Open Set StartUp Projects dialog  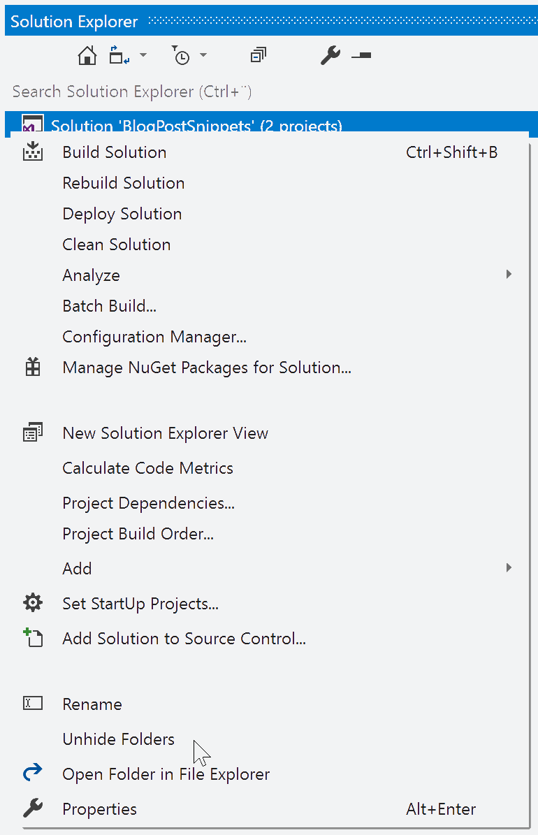click(140, 604)
